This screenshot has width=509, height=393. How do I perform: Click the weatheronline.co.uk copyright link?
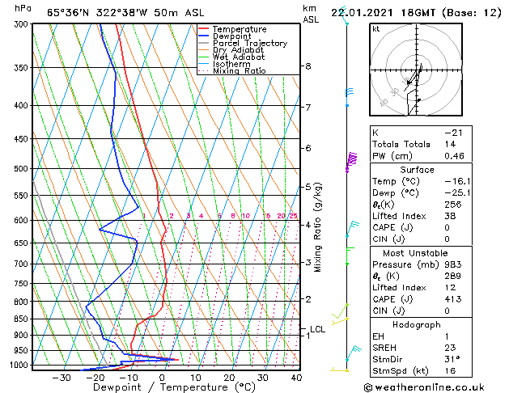click(x=424, y=387)
